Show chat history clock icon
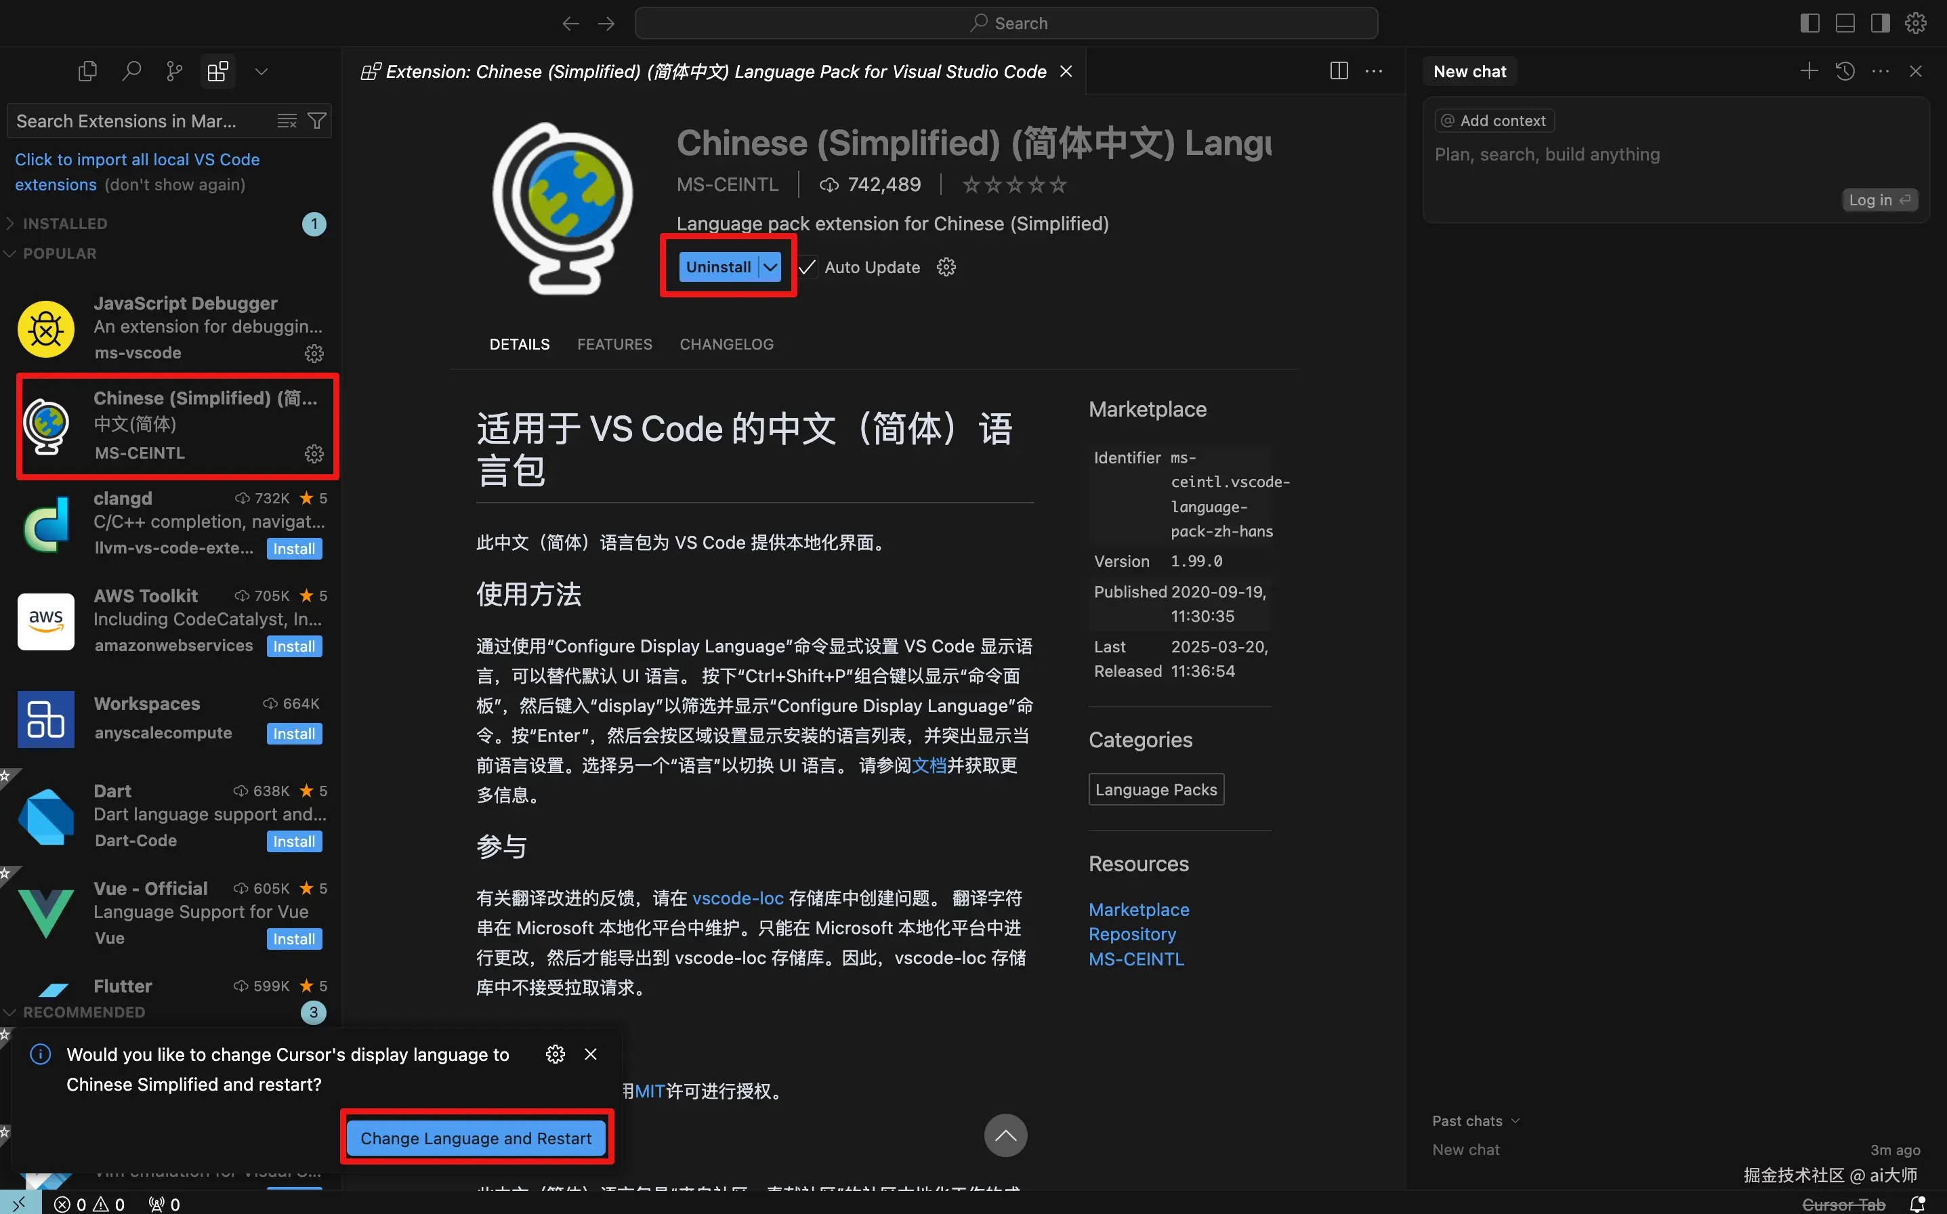Viewport: 1947px width, 1214px height. pyautogui.click(x=1845, y=71)
